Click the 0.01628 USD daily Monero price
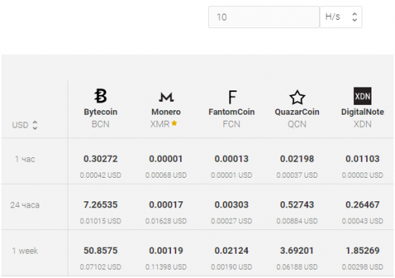This screenshot has width=395, height=278. pos(166,221)
